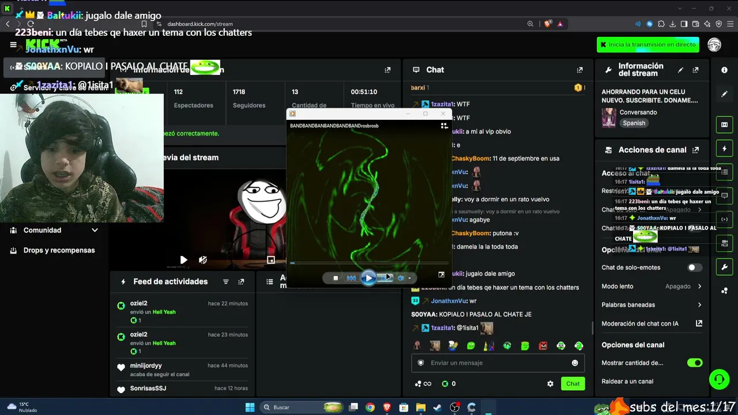The image size is (738, 415).
Task: Open Modo lento options chevron
Action: (699, 286)
